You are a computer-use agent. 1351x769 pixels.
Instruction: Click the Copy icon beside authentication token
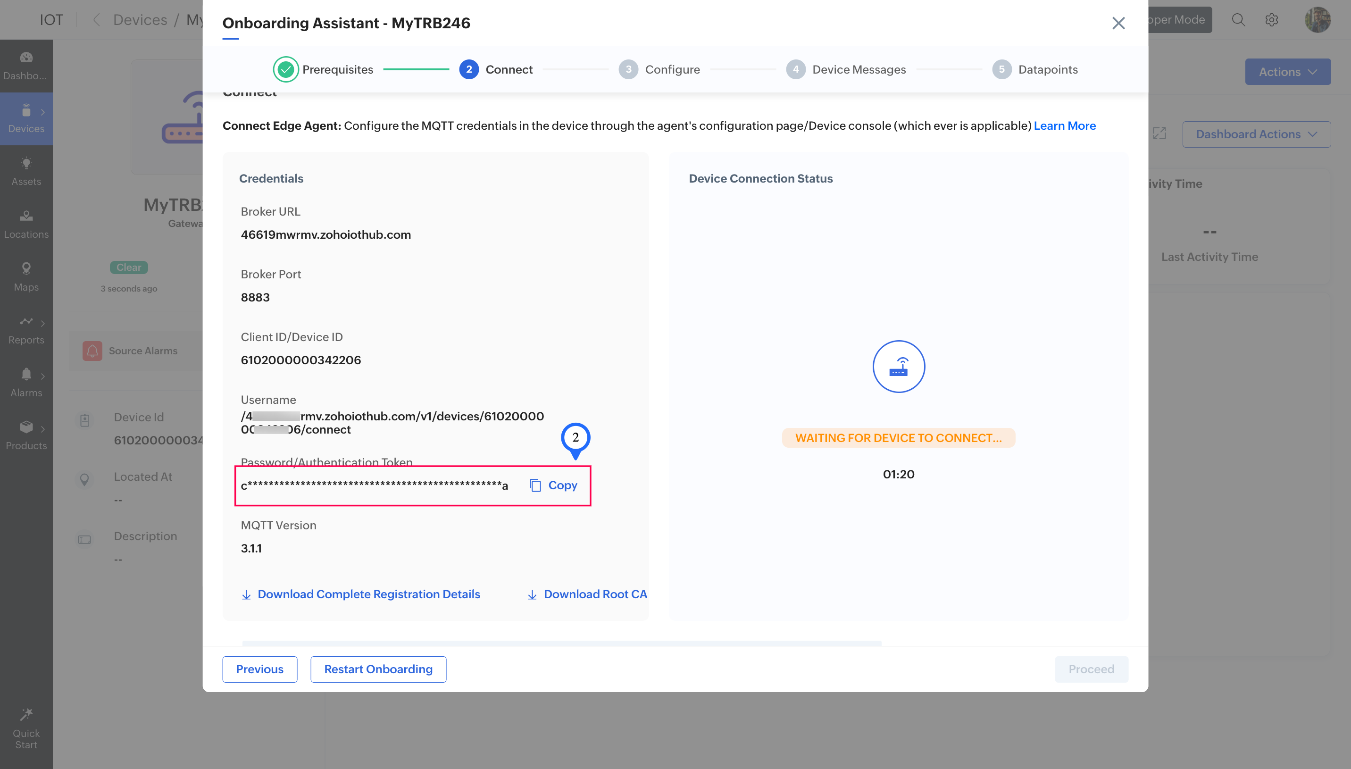(535, 485)
